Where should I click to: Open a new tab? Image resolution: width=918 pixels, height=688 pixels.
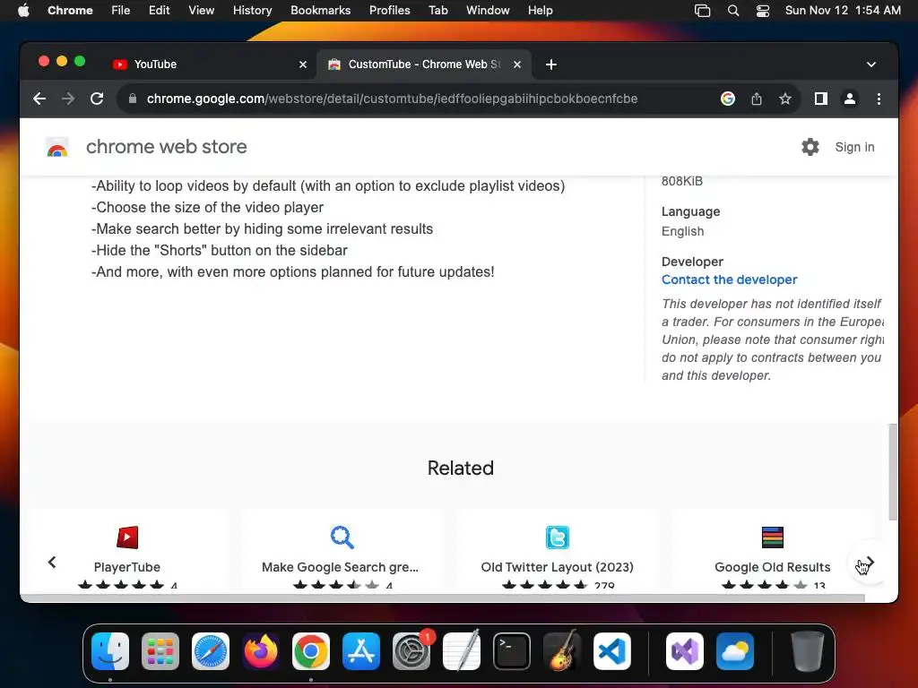coord(551,64)
